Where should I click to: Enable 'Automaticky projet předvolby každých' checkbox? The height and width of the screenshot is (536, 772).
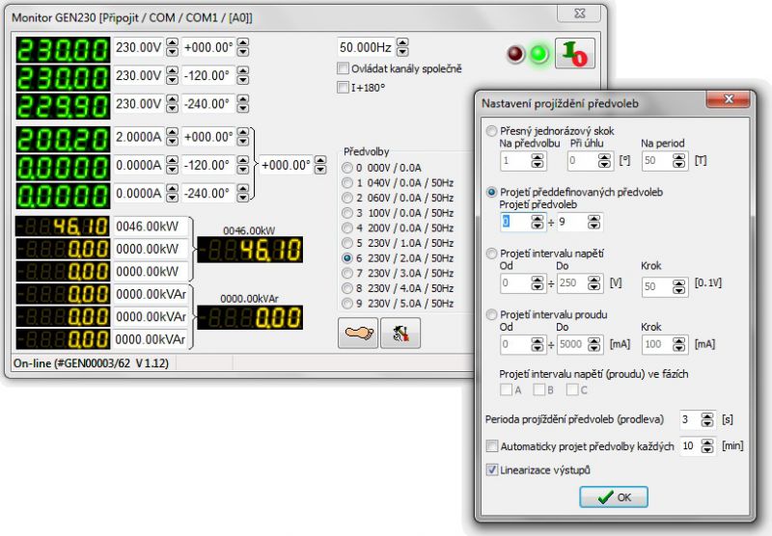[492, 446]
